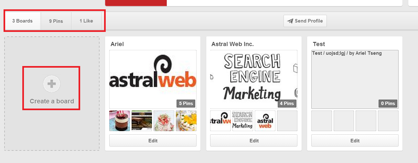The image size is (418, 163).
Task: Open the 3 Boards tab
Action: click(x=23, y=21)
